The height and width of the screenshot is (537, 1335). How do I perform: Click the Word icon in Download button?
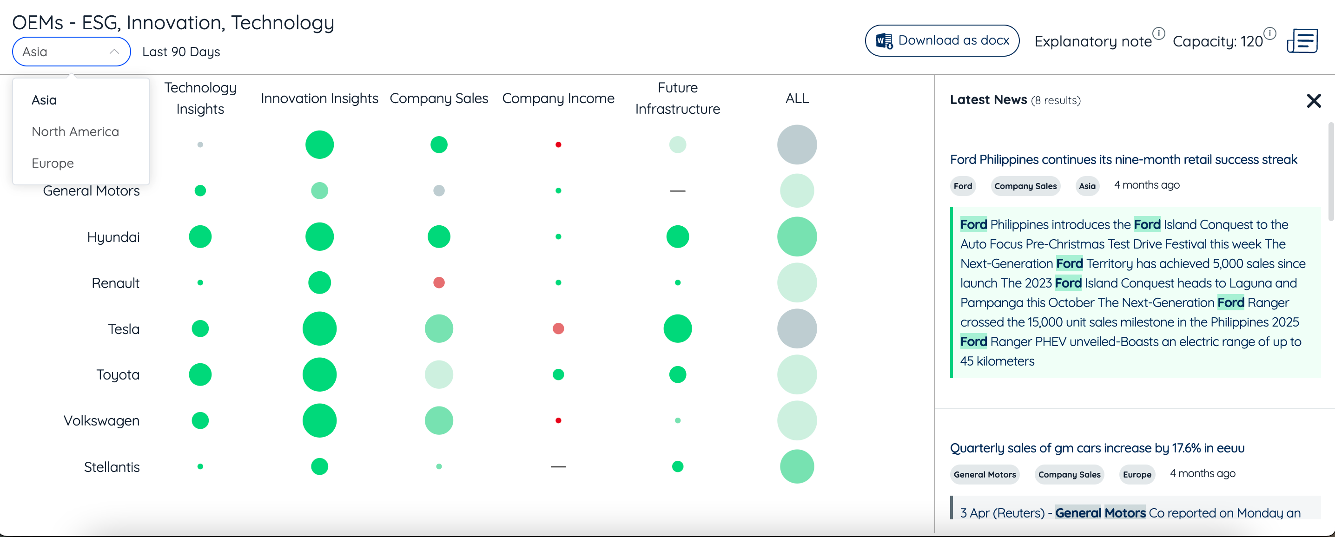[884, 41]
